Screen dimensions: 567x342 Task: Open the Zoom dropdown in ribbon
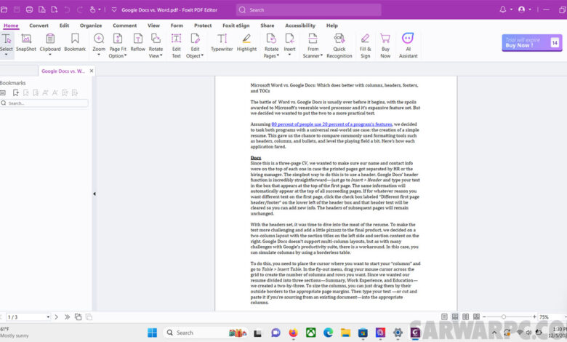coord(99,55)
